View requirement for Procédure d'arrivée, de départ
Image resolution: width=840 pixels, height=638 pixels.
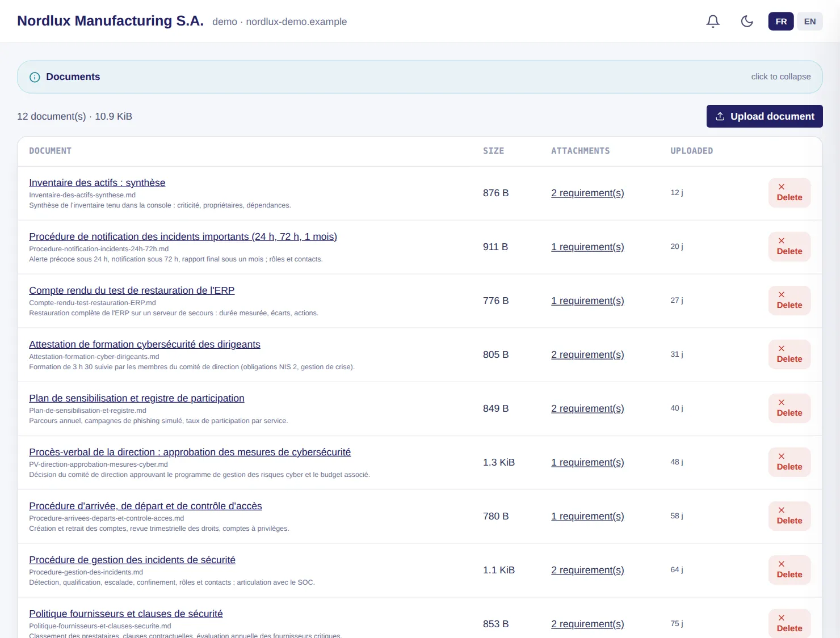[587, 516]
